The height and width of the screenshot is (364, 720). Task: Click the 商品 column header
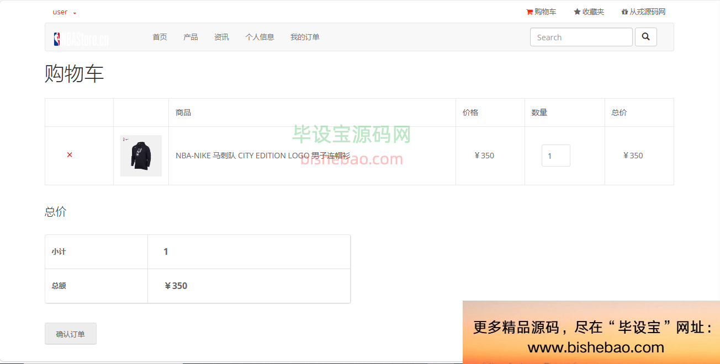tap(183, 113)
